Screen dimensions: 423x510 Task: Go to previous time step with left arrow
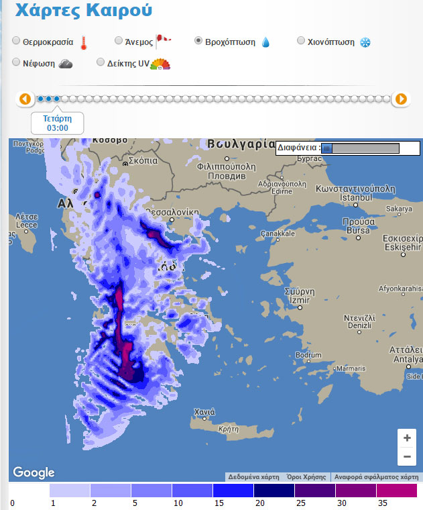25,99
